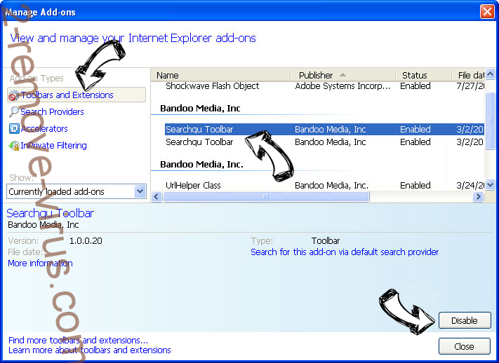The image size is (499, 363).
Task: Select Toolbars and Extensions category
Action: (x=76, y=95)
